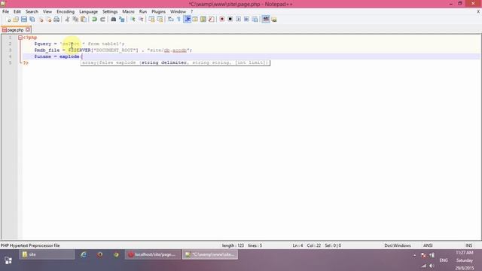The width and height of the screenshot is (482, 271).
Task: Create a new document via toolbar
Action: pyautogui.click(x=8, y=20)
